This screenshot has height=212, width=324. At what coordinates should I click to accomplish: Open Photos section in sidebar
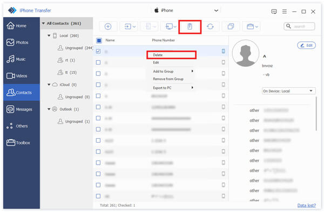21,43
